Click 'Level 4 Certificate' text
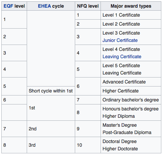Image resolution: width=163 pixels, height=155 pixels. click(121, 49)
